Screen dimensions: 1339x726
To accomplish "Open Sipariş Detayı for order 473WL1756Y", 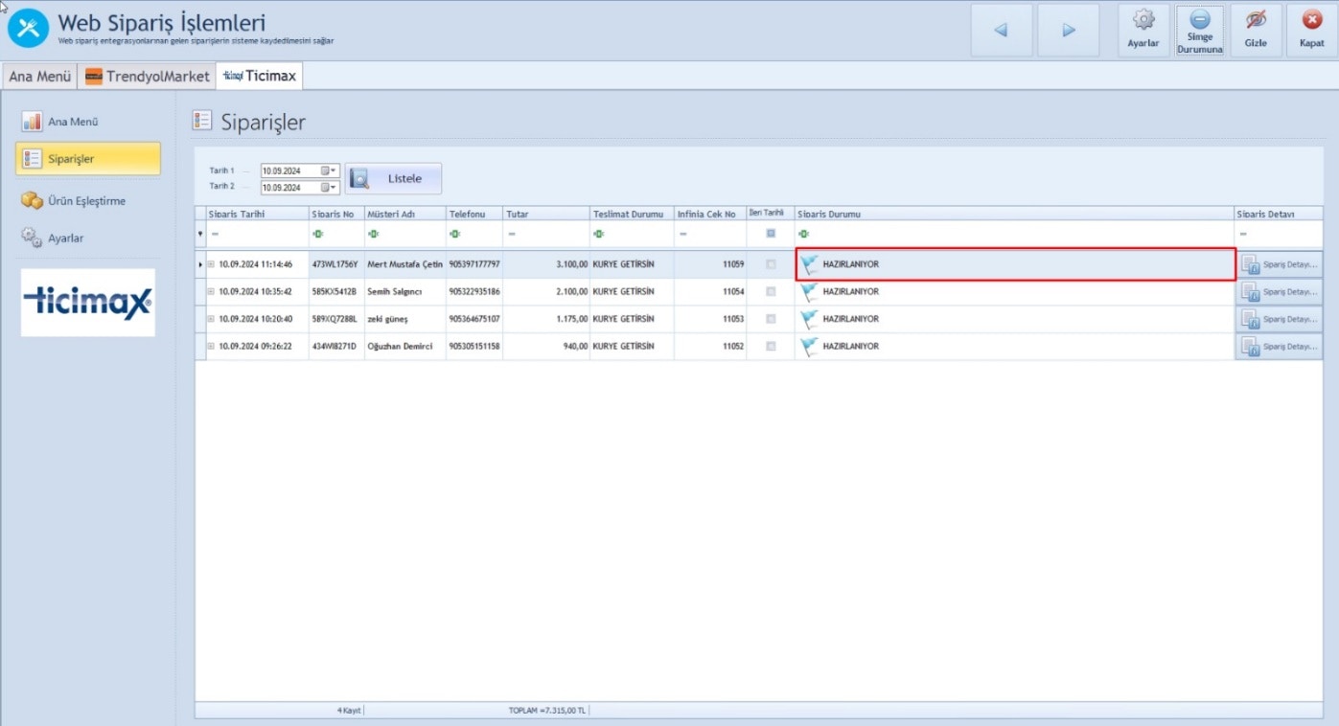I will tap(1280, 264).
